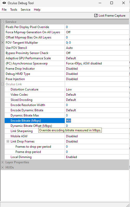Select the Frame Drop Indicator label

[x=20, y=69]
